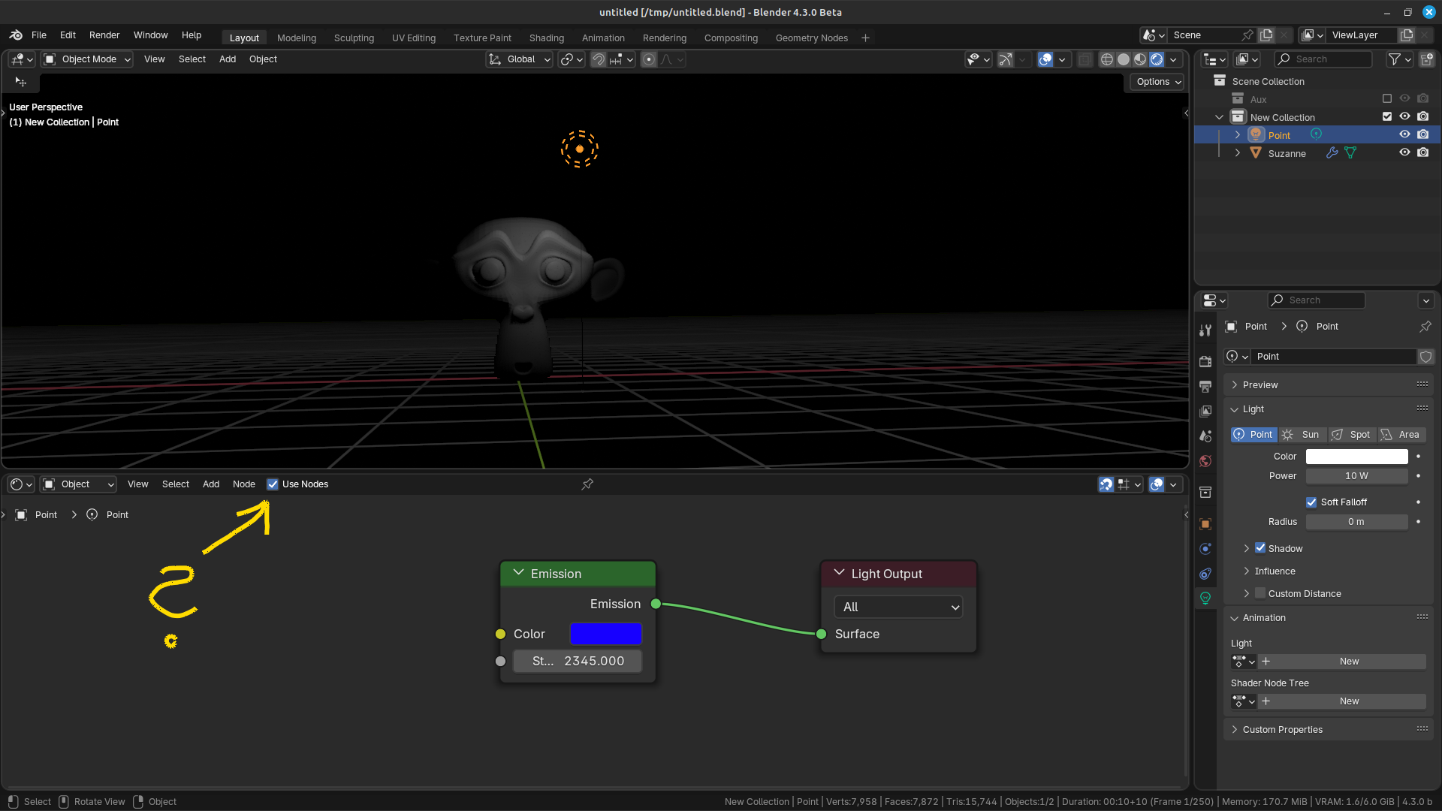This screenshot has height=811, width=1442.
Task: Open the Render properties tab icon
Action: [1205, 361]
